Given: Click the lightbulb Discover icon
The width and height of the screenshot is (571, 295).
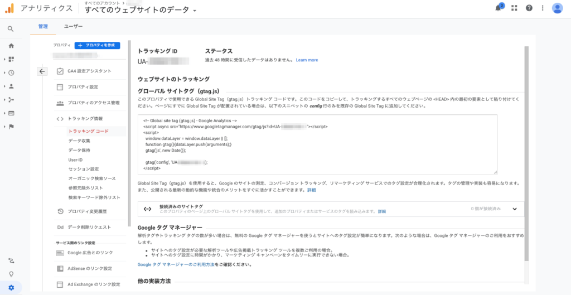Looking at the screenshot, I should 11,274.
